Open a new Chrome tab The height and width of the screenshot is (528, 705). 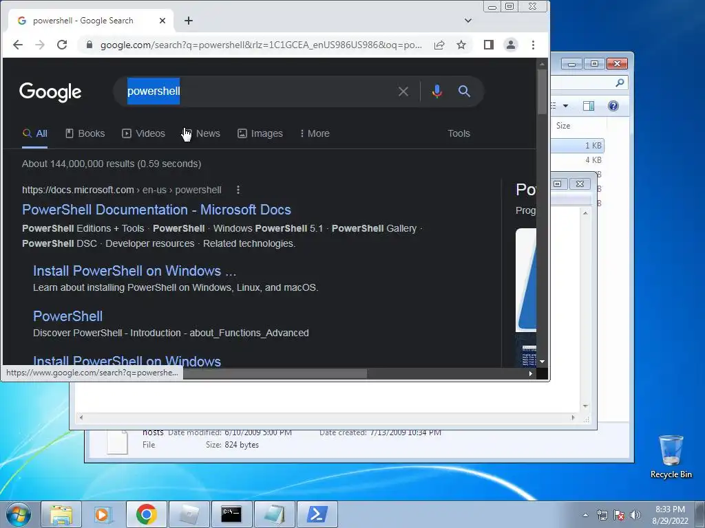pos(189,21)
